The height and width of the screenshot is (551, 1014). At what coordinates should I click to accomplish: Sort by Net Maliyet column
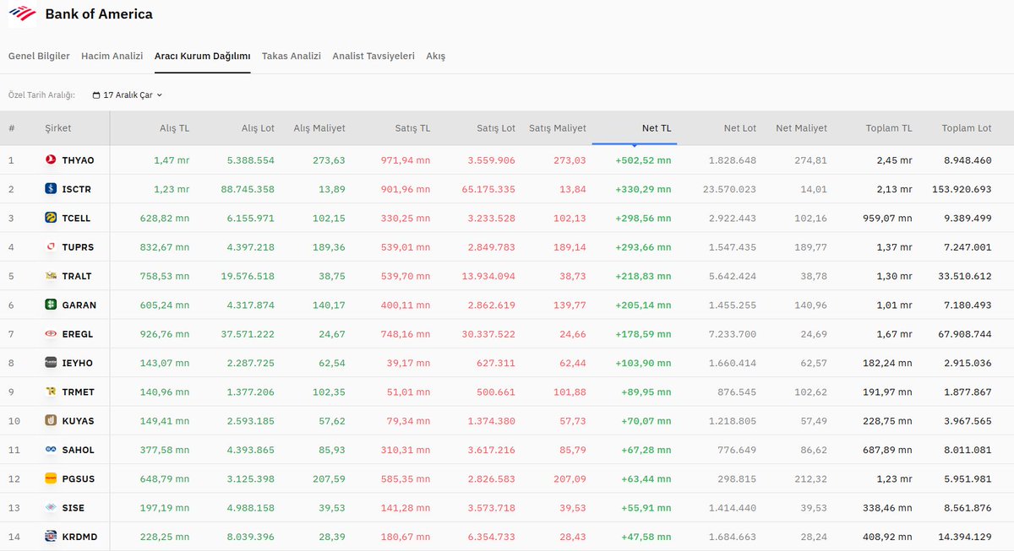[x=801, y=128]
